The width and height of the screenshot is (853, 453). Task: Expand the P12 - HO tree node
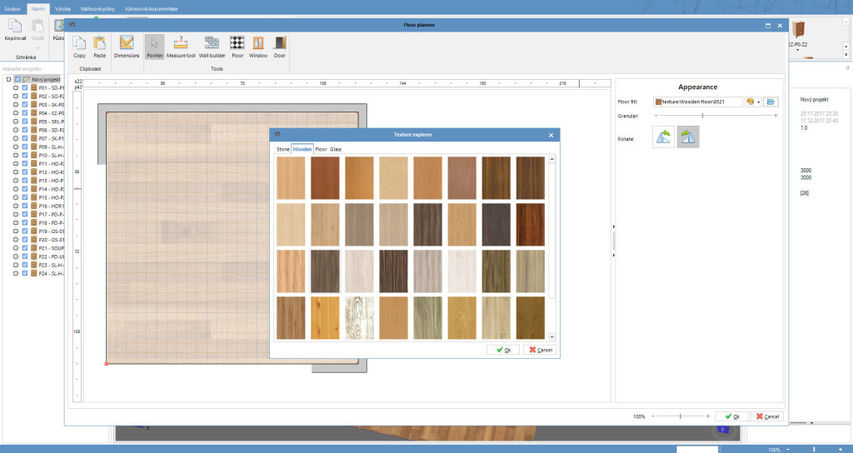[16, 172]
